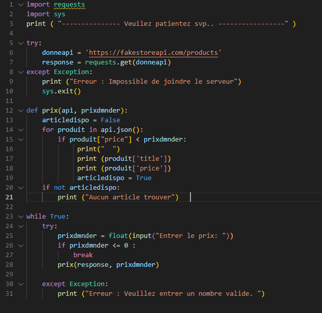Viewport: 322px width, 313px height.
Task: Click the empty print string on line 16
Action: (109, 149)
